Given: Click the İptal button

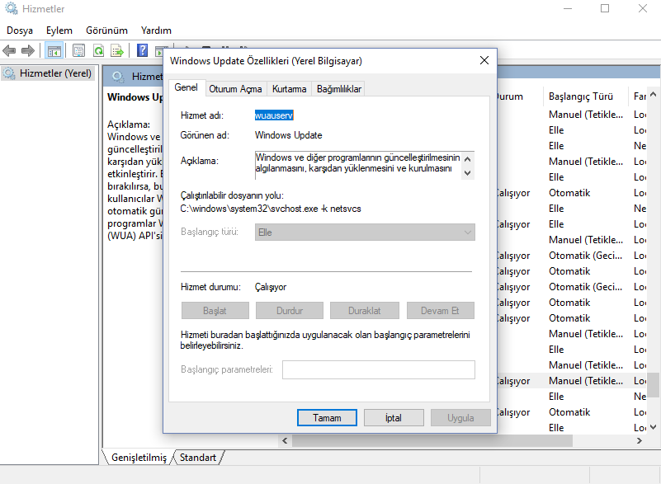Looking at the screenshot, I should coord(394,418).
